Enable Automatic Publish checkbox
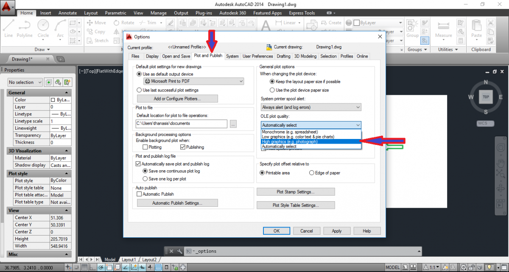This screenshot has width=509, height=272. (139, 194)
